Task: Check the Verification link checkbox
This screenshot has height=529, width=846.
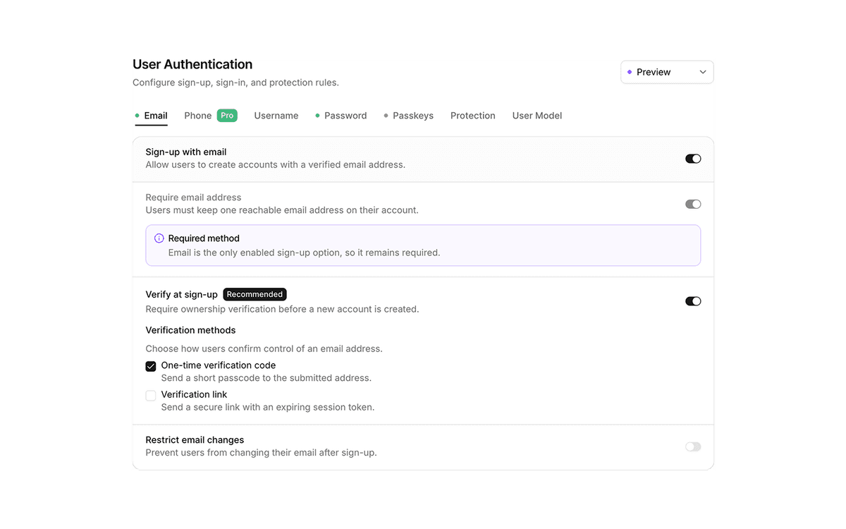Action: (151, 396)
